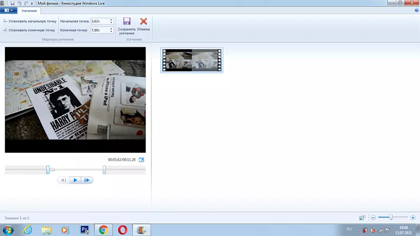Change thumbnail size icon in status bar
The image size is (420, 236).
point(362,217)
